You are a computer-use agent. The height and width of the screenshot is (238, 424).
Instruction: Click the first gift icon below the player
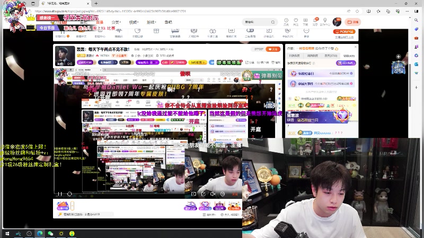tap(190, 206)
